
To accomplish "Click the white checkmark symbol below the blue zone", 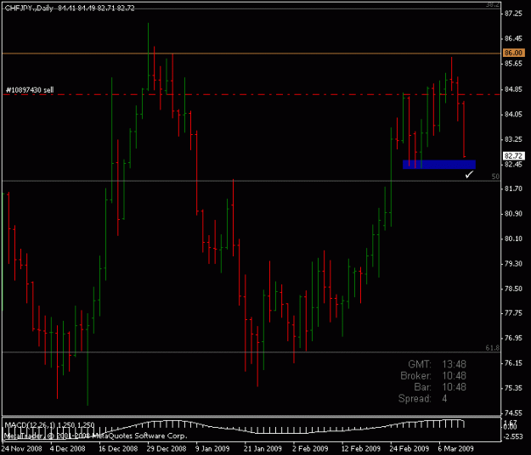I will click(x=469, y=175).
